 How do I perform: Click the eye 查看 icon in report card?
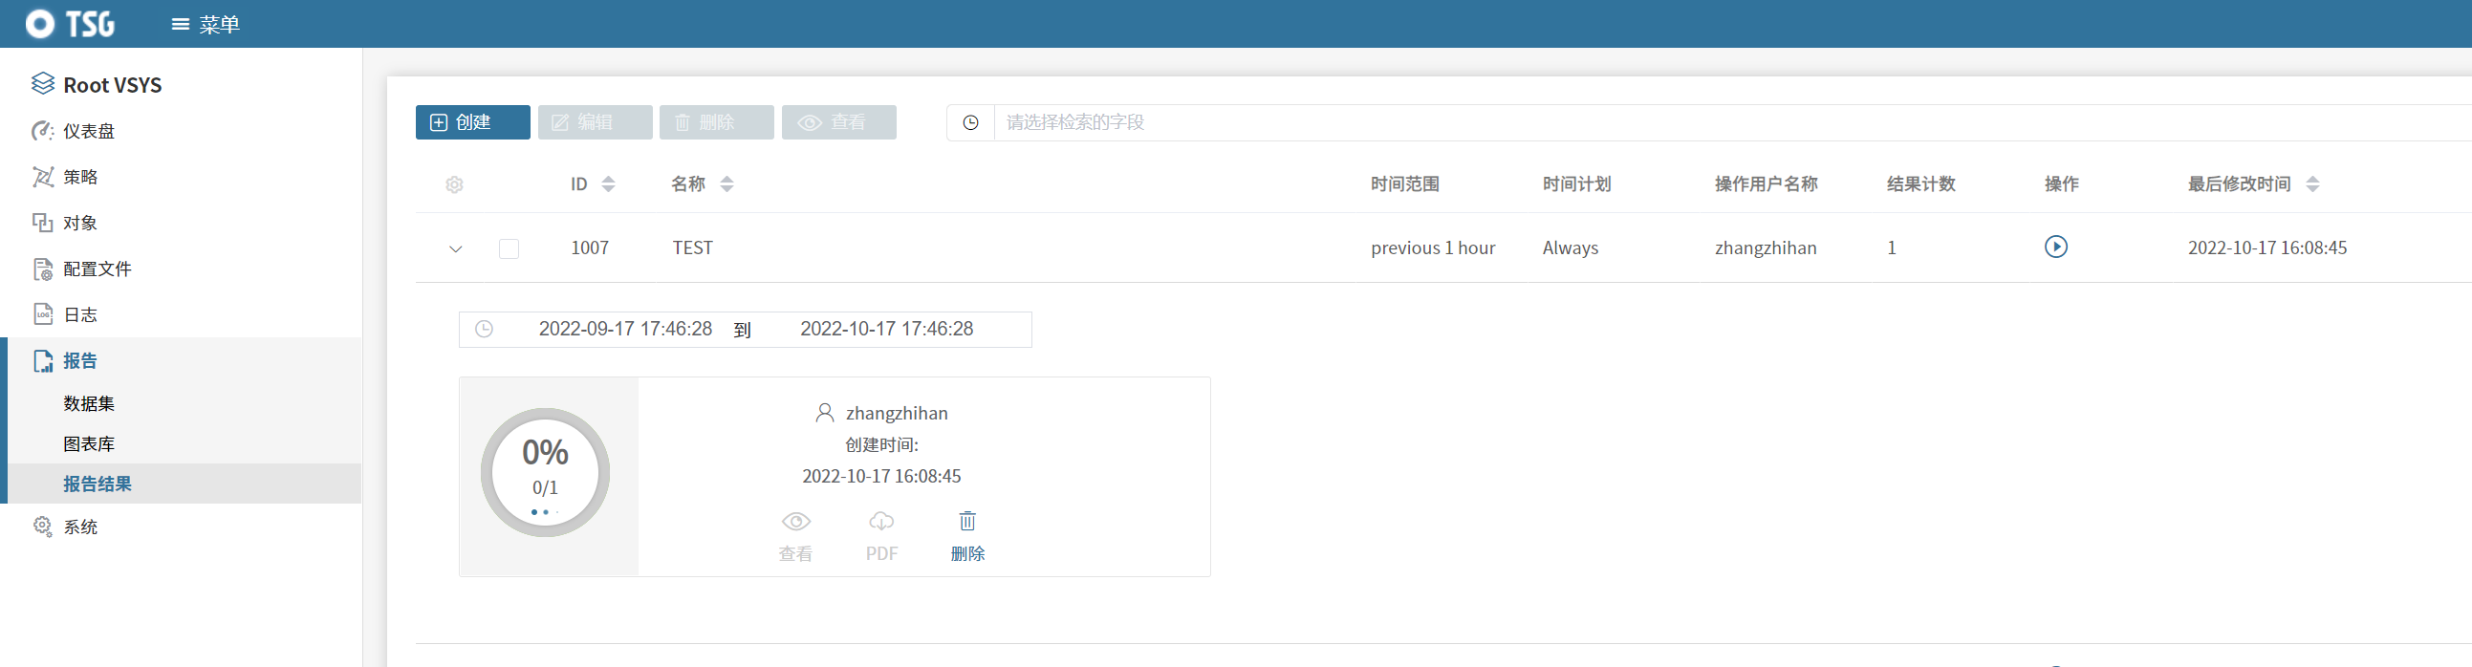[x=795, y=521]
